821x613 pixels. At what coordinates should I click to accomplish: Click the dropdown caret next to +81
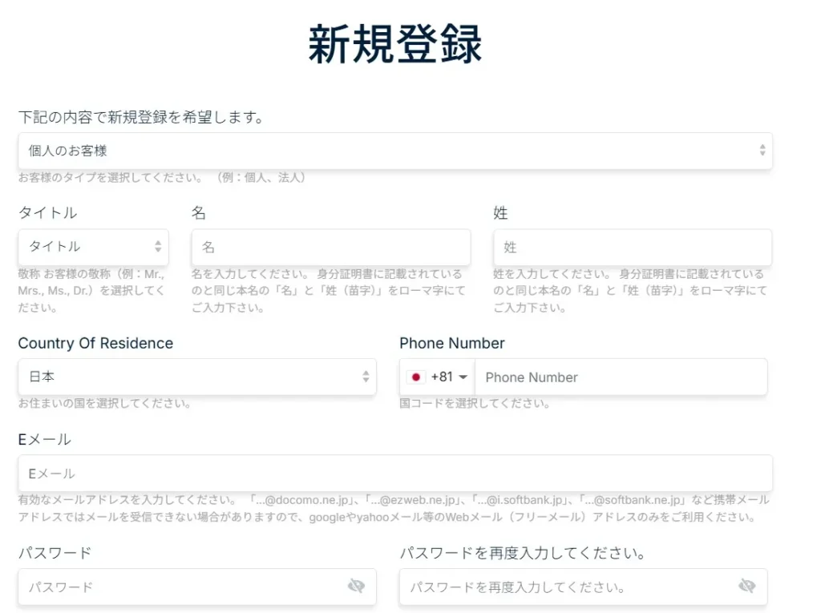(x=462, y=377)
